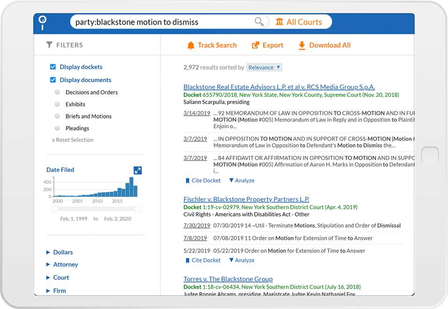Disable Display documents
448x309 pixels.
point(53,80)
